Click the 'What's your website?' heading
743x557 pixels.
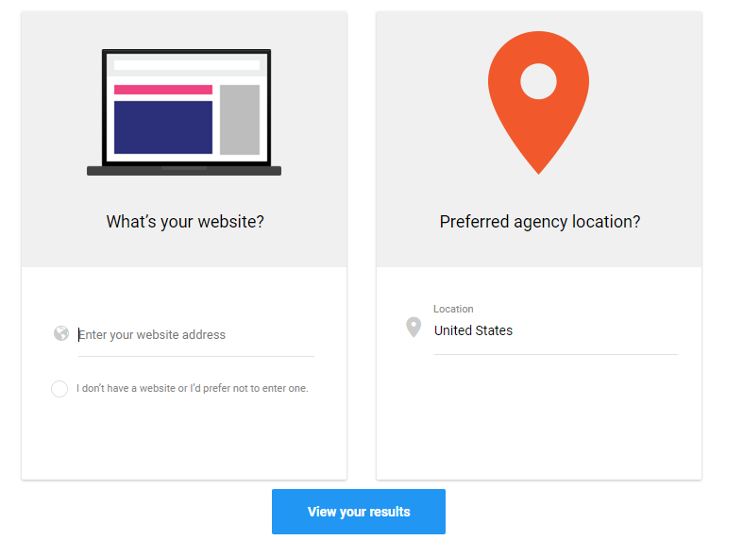pyautogui.click(x=185, y=222)
